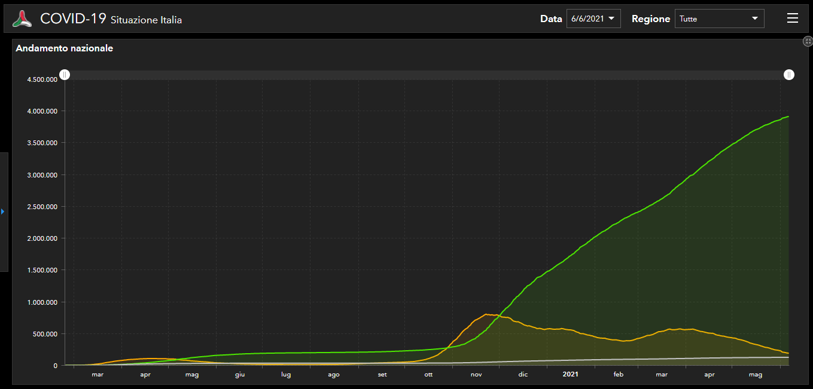
Task: Open the Regione dropdown showing Tutte
Action: (719, 19)
